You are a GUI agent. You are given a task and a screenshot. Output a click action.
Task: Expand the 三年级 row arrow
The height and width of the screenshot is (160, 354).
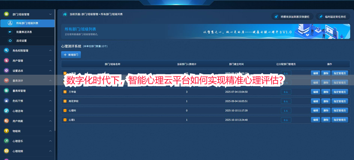pos(65,92)
